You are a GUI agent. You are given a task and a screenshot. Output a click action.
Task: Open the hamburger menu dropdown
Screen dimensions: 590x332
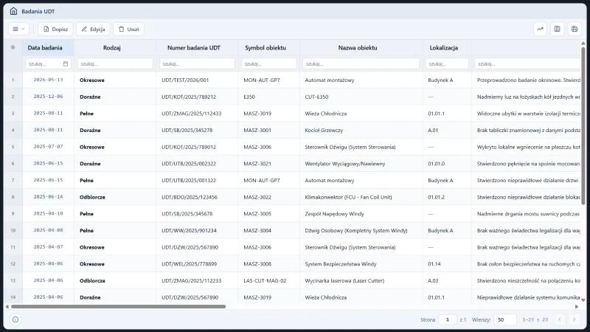(18, 29)
